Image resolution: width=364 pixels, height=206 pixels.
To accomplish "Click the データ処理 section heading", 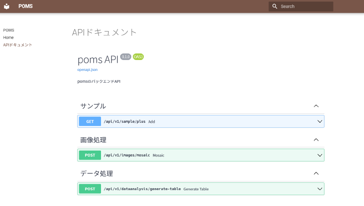I will point(96,174).
